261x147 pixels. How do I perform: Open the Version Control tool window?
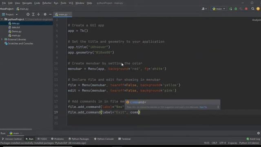tap(12, 139)
